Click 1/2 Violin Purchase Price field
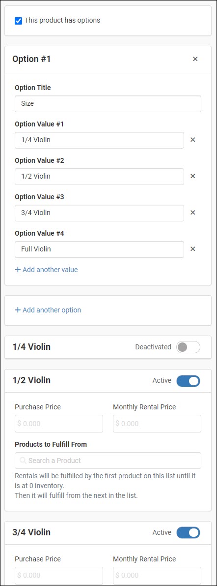The image size is (217, 586). pos(59,424)
